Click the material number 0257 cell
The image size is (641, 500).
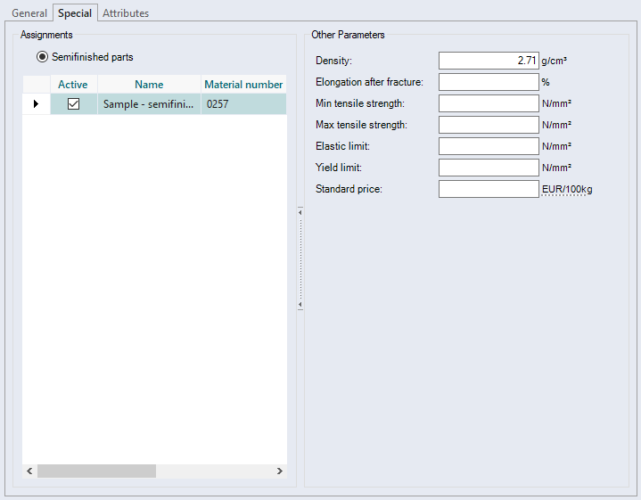coord(243,104)
